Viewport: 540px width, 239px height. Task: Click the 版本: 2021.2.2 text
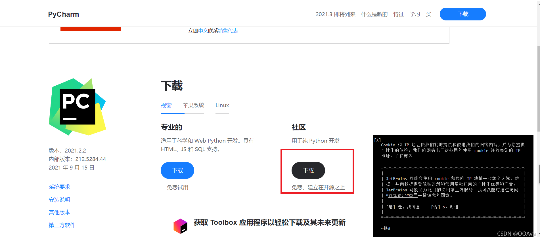click(x=67, y=151)
